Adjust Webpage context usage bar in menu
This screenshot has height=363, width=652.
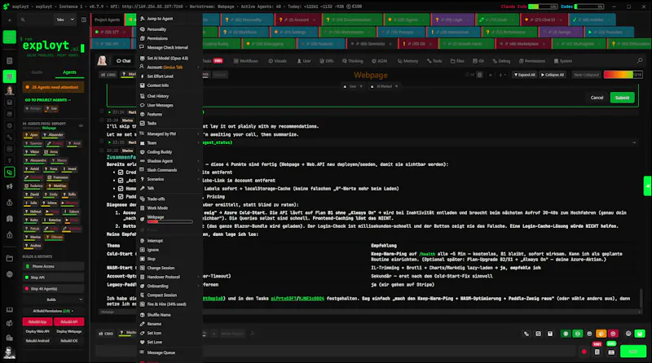click(x=170, y=221)
